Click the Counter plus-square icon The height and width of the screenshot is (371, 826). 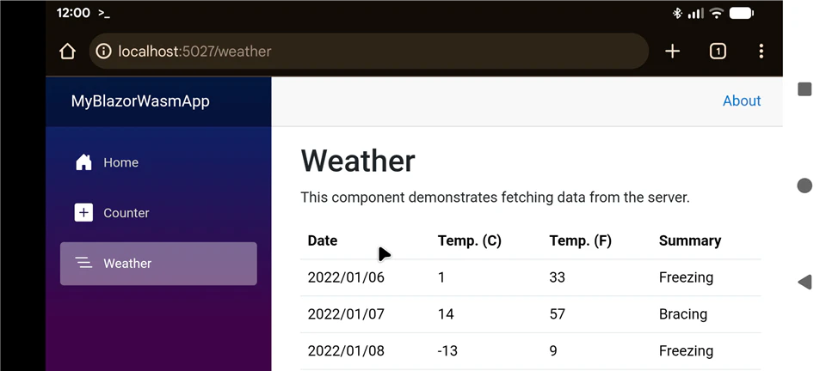click(83, 213)
